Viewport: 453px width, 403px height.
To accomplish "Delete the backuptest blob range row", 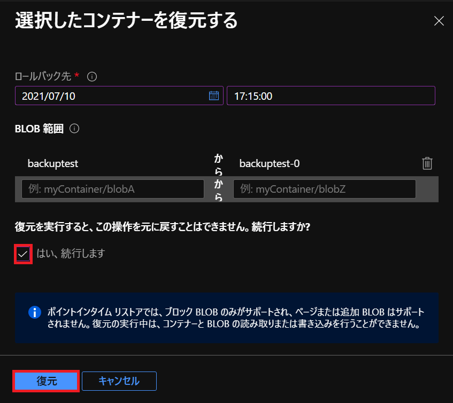I will click(x=427, y=163).
